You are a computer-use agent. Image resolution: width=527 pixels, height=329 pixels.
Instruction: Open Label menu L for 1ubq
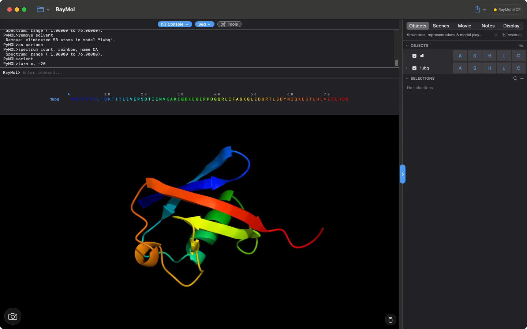(x=504, y=68)
